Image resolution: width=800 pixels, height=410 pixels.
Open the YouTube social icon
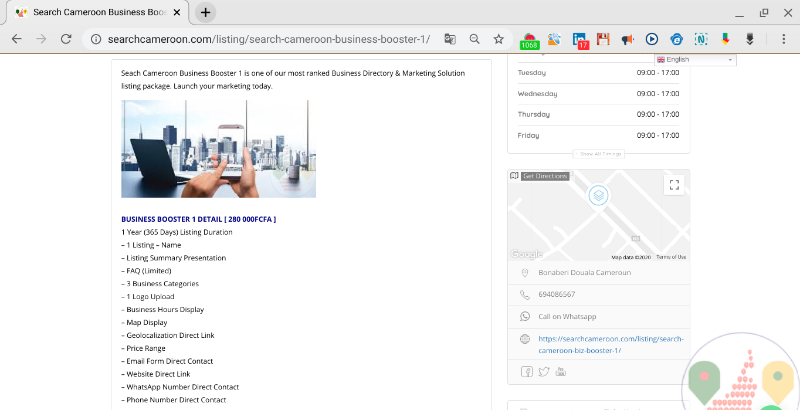click(561, 372)
